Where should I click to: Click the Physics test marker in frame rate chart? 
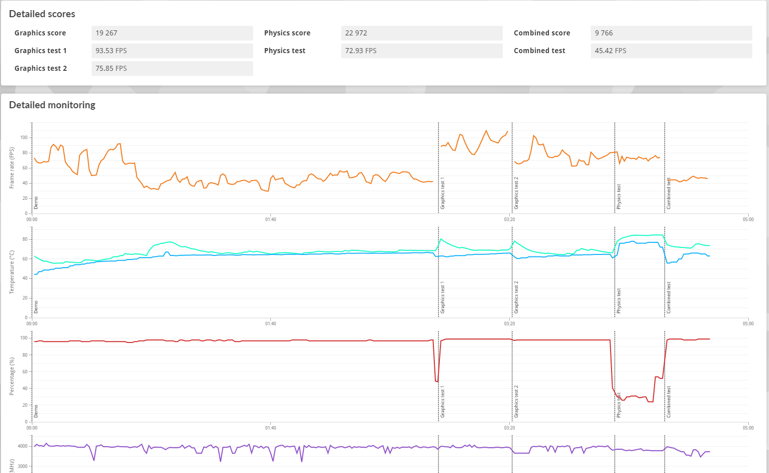pos(619,197)
